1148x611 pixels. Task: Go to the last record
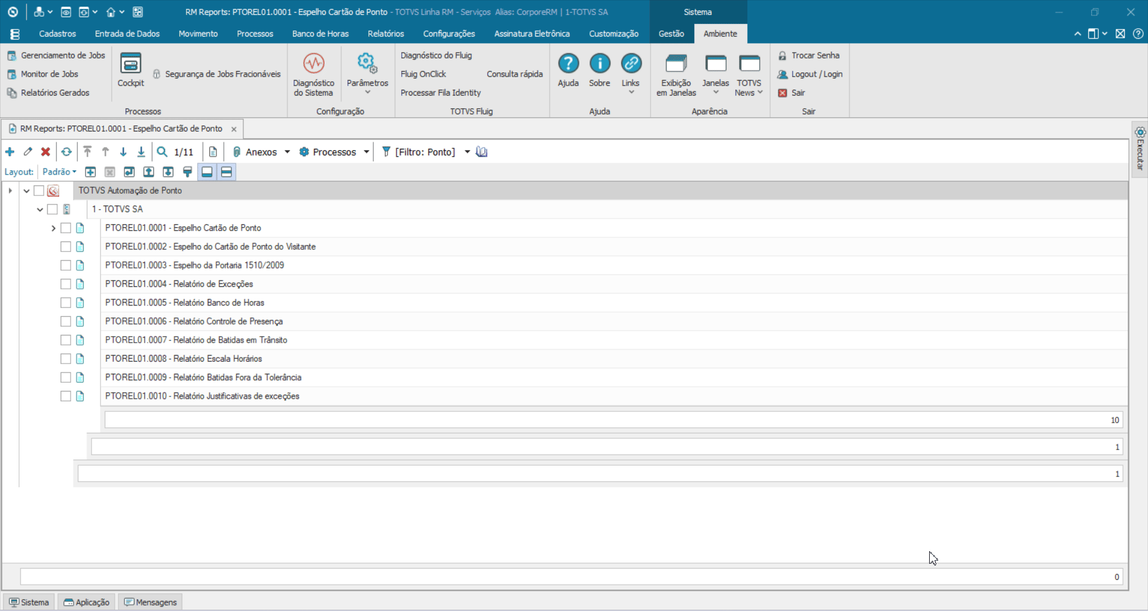(x=141, y=152)
